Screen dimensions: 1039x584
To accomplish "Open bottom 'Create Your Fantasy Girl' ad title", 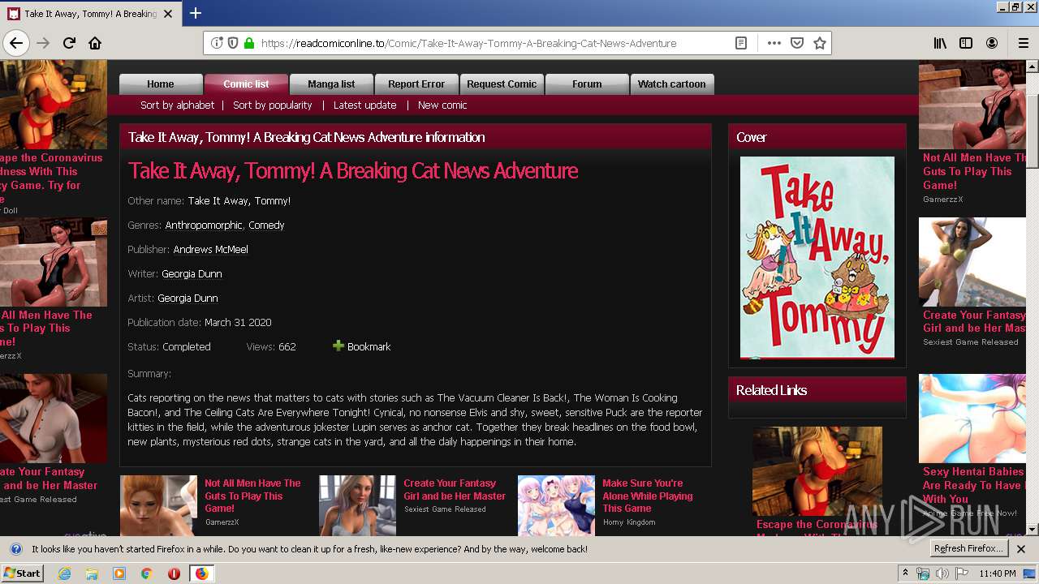I will (x=455, y=489).
